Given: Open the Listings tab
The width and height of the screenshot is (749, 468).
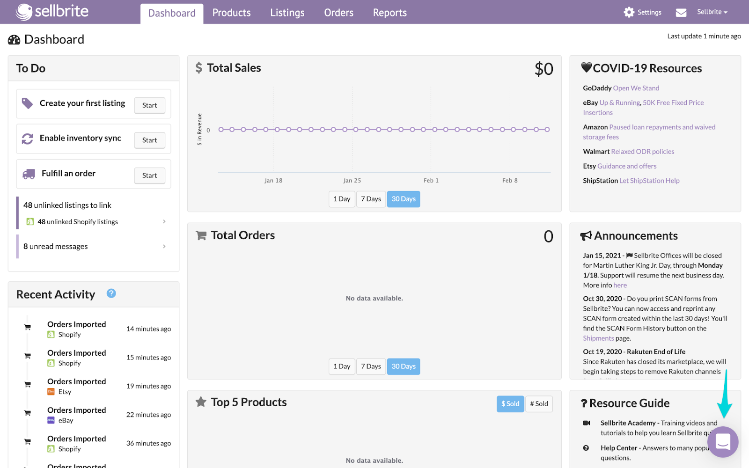Looking at the screenshot, I should pyautogui.click(x=287, y=13).
